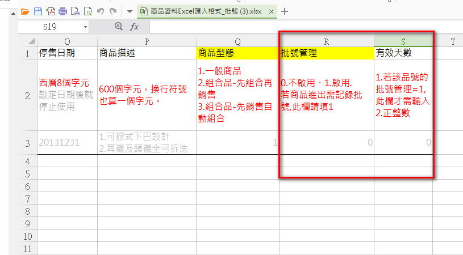Click cell containing 停售日期
Image resolution: width=463 pixels, height=255 pixels.
68,53
